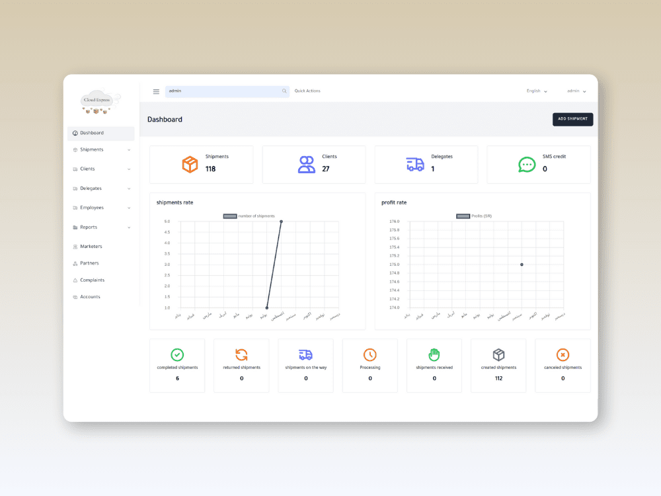Click the search magnifier icon
661x496 pixels.
point(284,91)
